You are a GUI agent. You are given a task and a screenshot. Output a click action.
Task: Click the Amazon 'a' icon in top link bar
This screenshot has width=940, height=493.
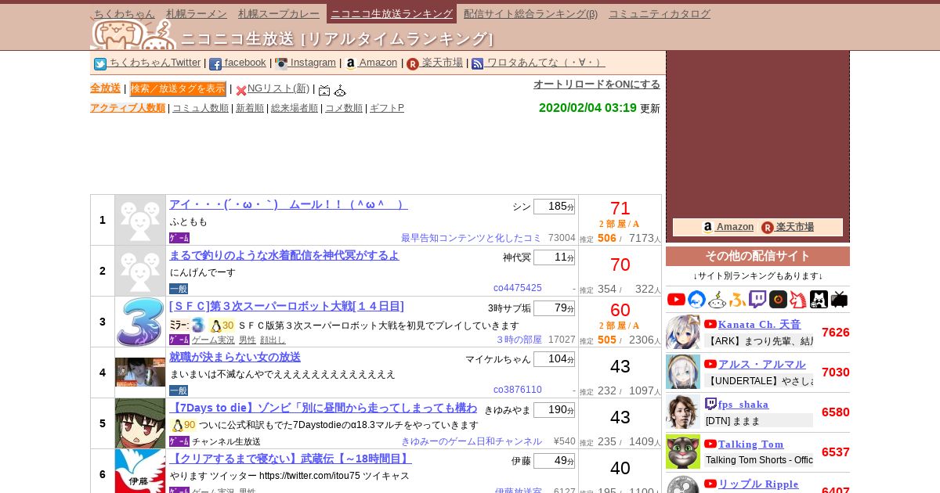pyautogui.click(x=351, y=64)
